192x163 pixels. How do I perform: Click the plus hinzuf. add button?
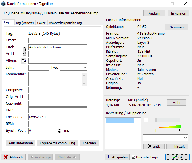(x=177, y=146)
